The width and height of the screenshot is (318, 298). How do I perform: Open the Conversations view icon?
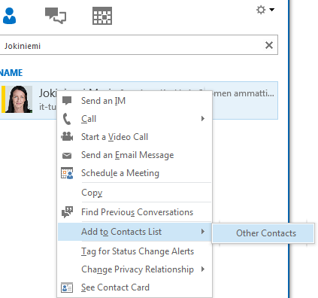pyautogui.click(x=56, y=16)
